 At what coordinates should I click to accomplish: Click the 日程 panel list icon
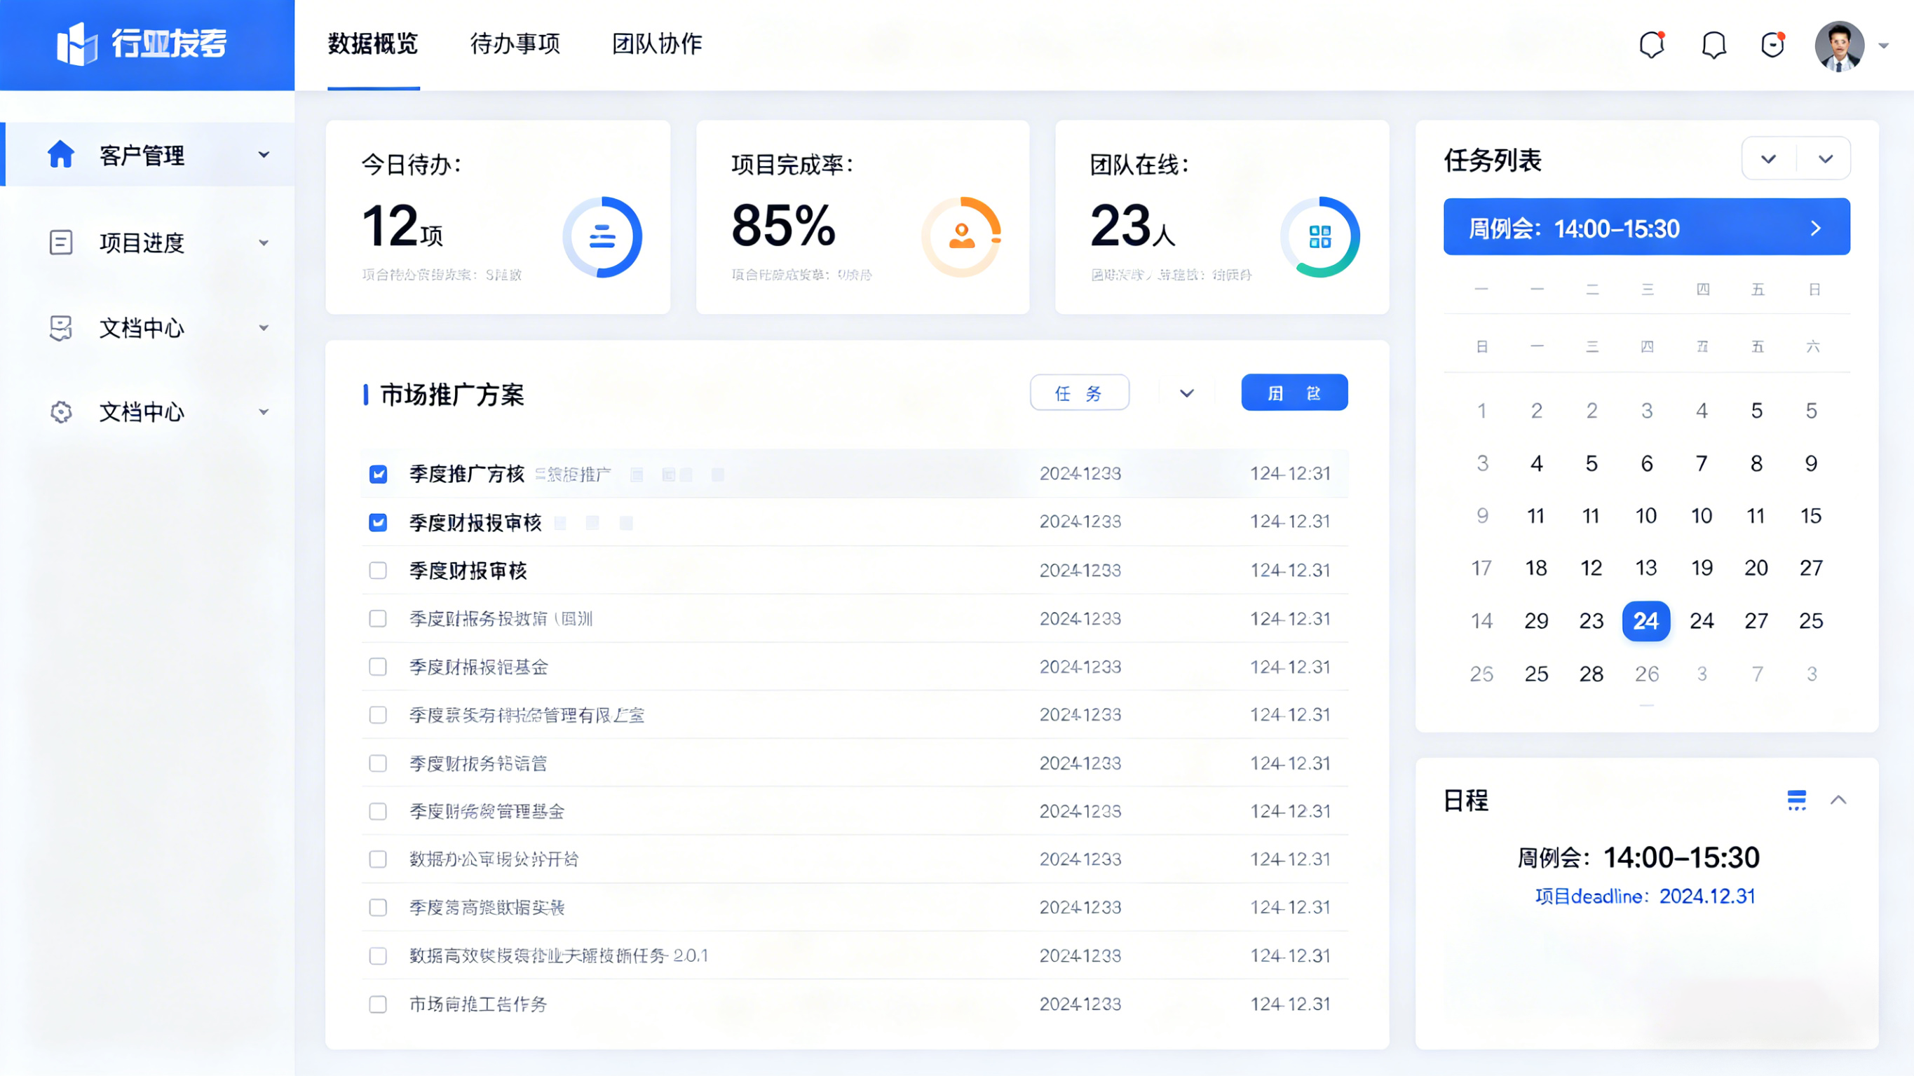(1796, 801)
